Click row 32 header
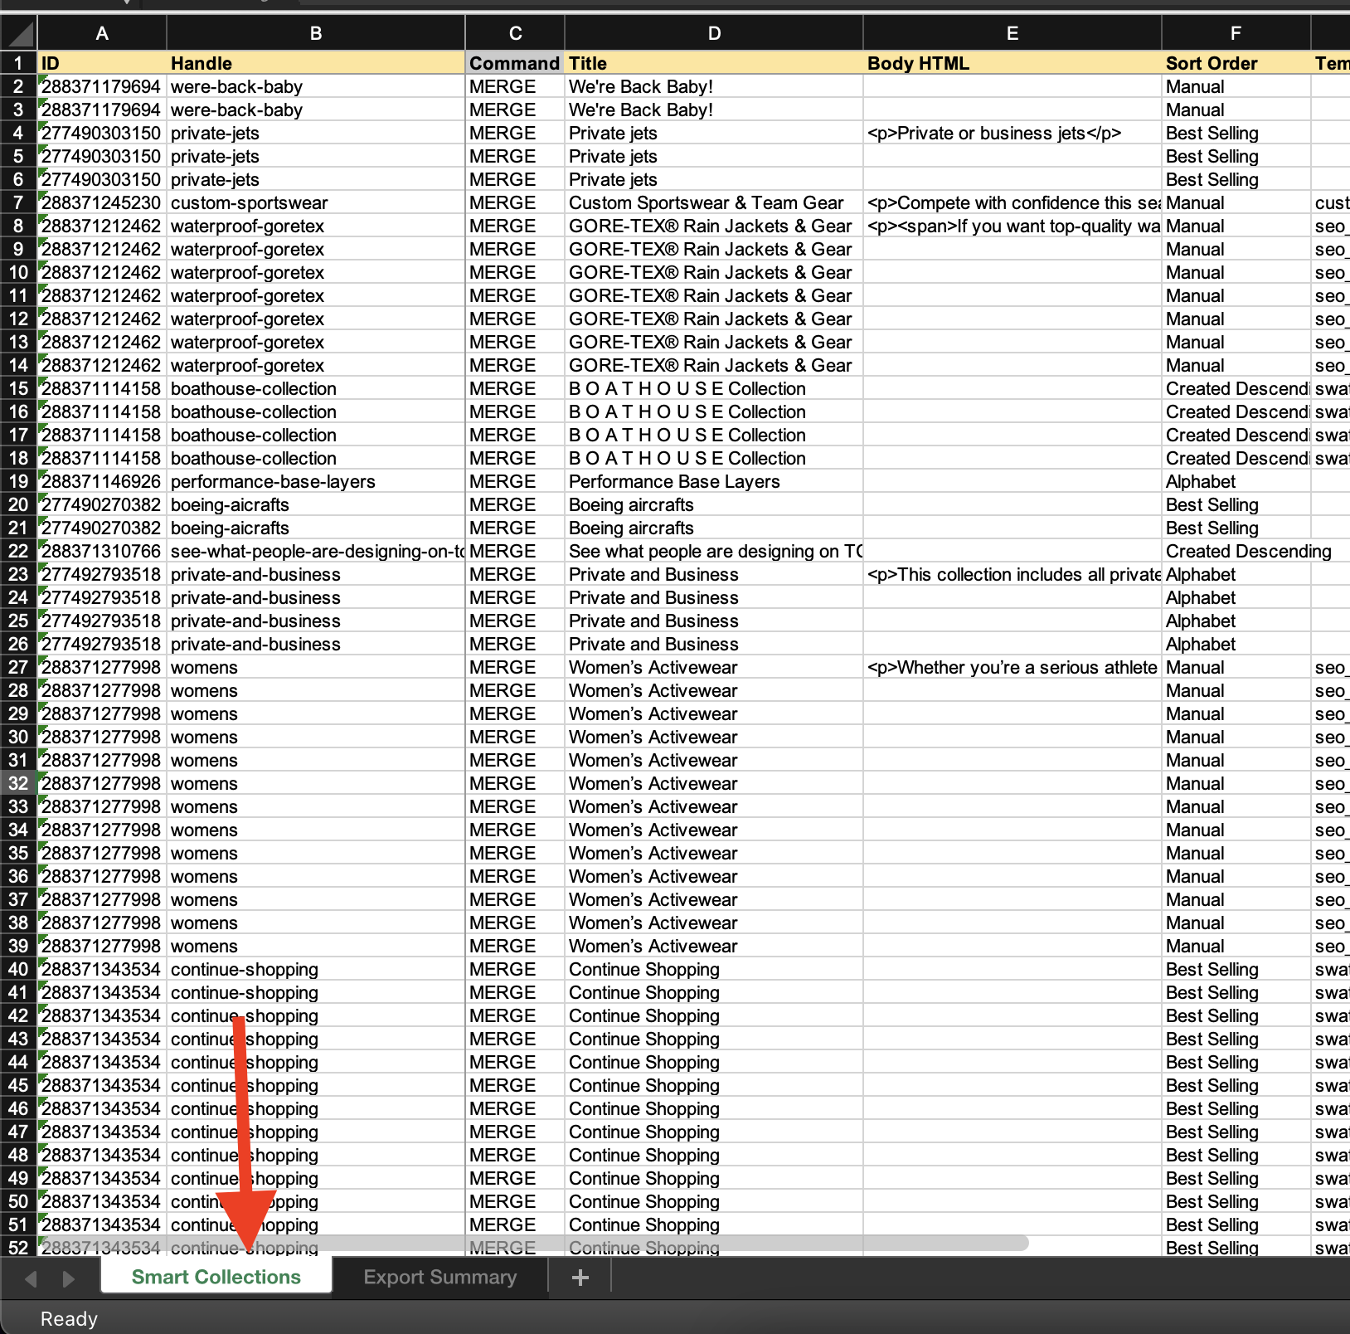Image resolution: width=1350 pixels, height=1334 pixels. tap(18, 783)
